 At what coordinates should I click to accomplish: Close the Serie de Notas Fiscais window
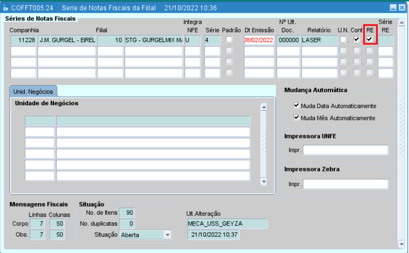pyautogui.click(x=402, y=8)
